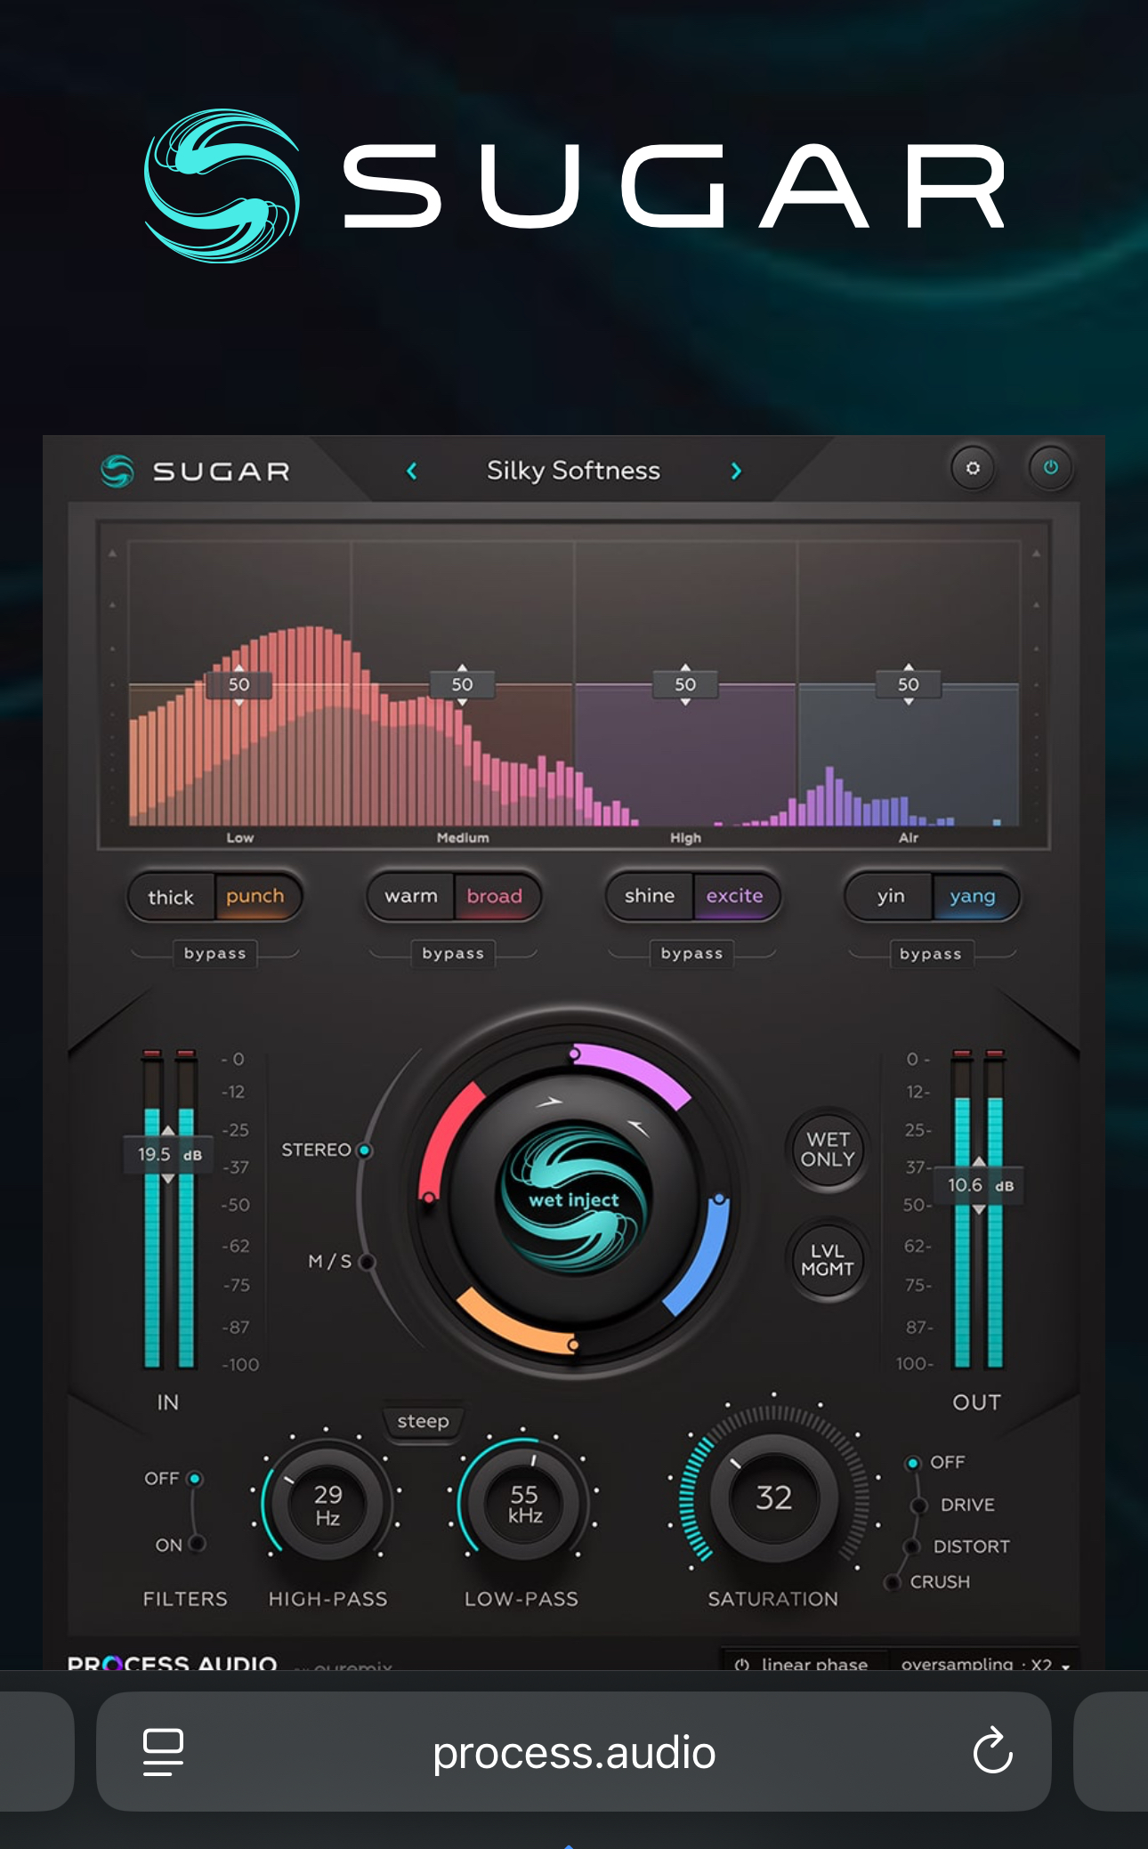The width and height of the screenshot is (1148, 1849).
Task: Select yang mode for Air band
Action: (973, 896)
